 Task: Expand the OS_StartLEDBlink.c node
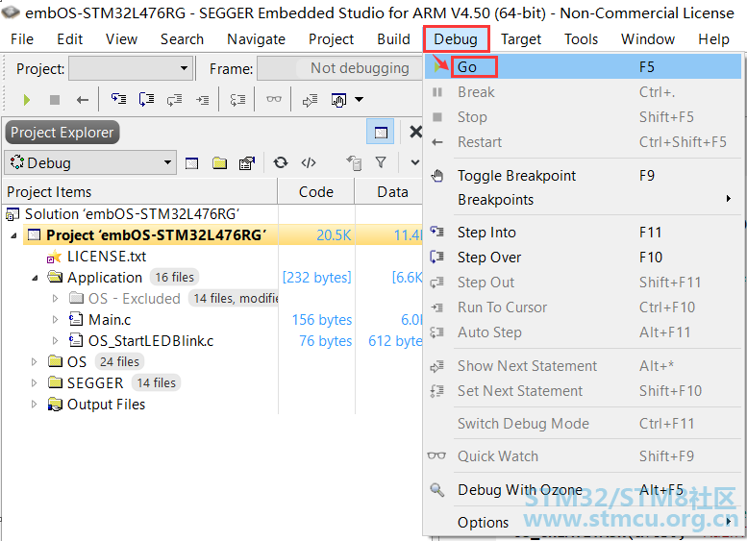[55, 341]
